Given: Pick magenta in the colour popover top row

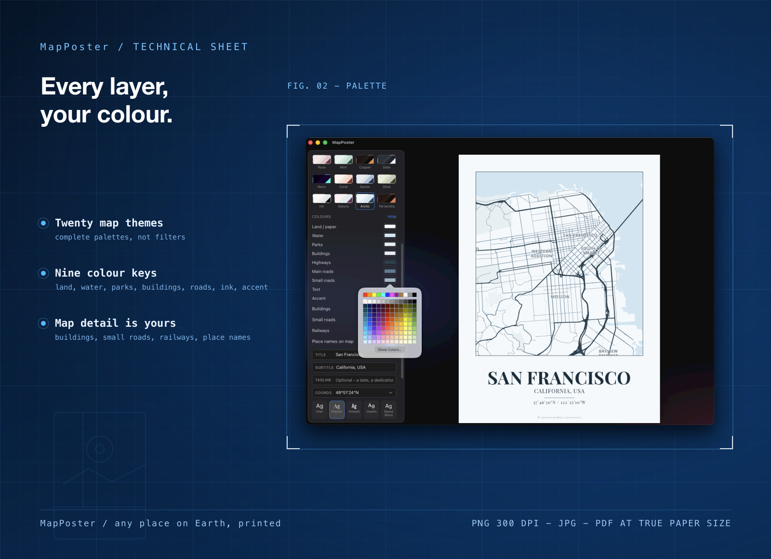Looking at the screenshot, I should (x=392, y=295).
